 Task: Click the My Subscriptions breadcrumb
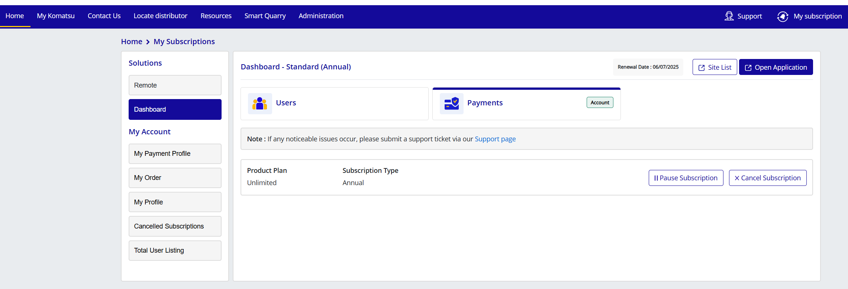tap(184, 42)
